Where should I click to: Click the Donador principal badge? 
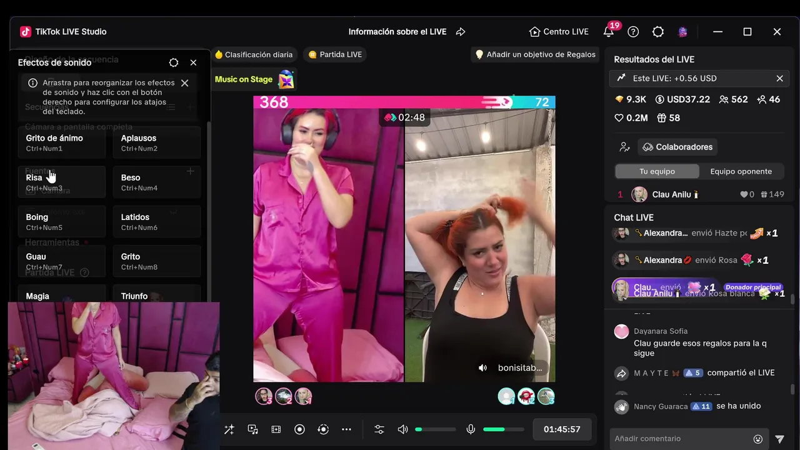click(x=753, y=287)
